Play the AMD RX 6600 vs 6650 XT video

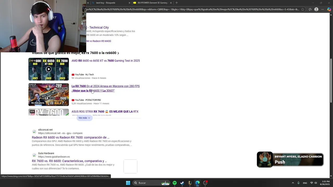click(49, 69)
